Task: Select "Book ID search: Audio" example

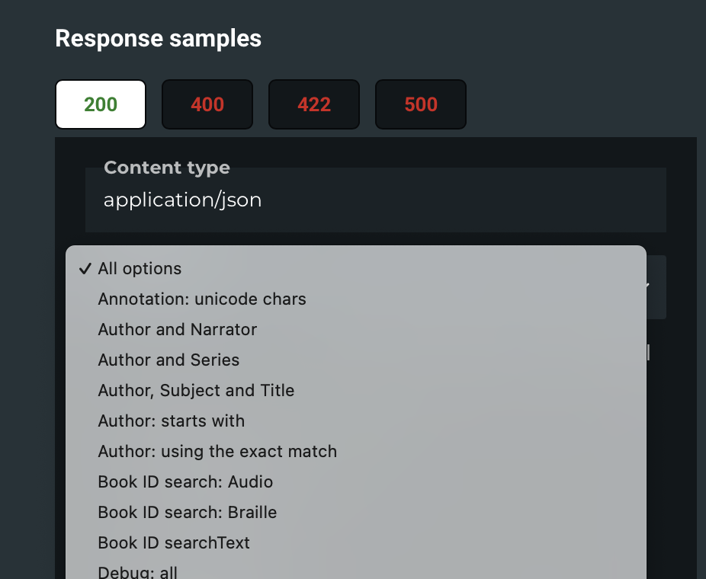Action: coord(185,481)
